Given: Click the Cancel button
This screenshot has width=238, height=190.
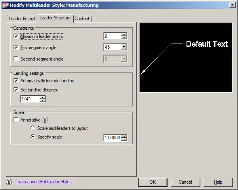Looking at the screenshot, I should [185, 182].
